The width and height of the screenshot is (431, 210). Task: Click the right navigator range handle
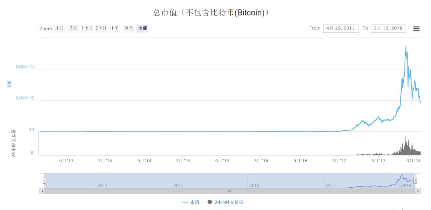(x=415, y=181)
